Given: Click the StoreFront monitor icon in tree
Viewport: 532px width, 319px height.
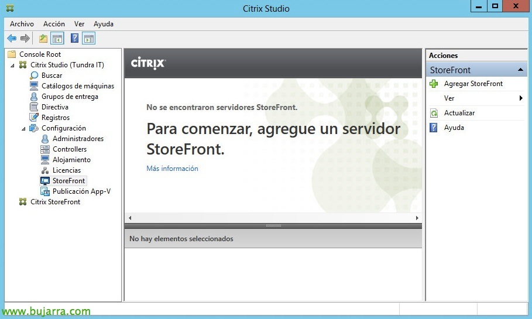Looking at the screenshot, I should pyautogui.click(x=45, y=181).
